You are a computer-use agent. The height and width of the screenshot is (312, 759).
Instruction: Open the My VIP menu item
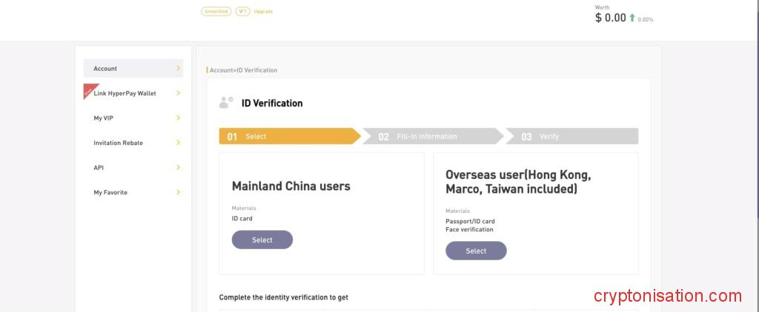(x=104, y=118)
